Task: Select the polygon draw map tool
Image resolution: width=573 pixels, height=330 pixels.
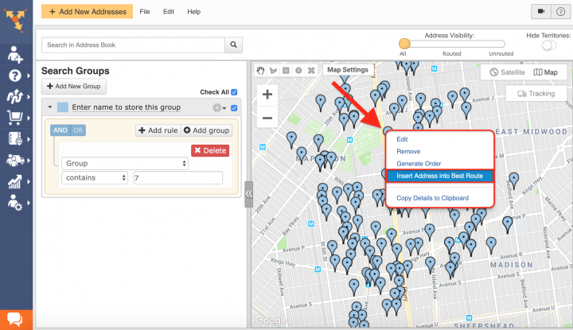Action: click(273, 71)
